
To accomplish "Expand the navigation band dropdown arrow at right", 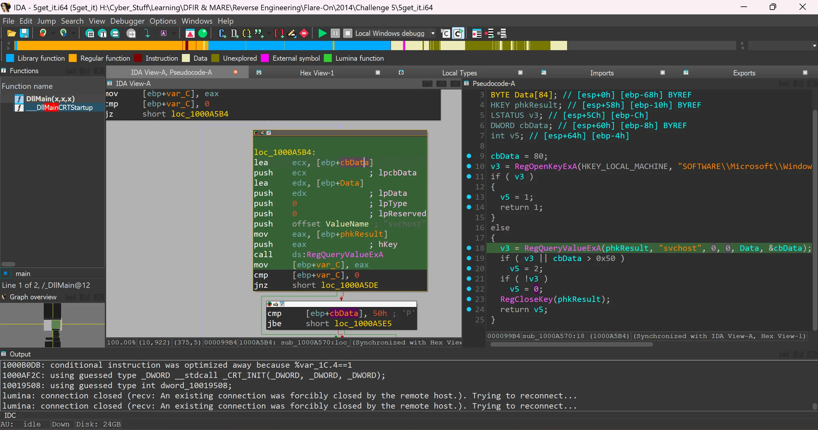I will 814,46.
